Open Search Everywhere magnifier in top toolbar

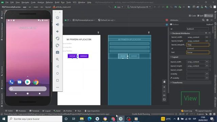[211, 7]
